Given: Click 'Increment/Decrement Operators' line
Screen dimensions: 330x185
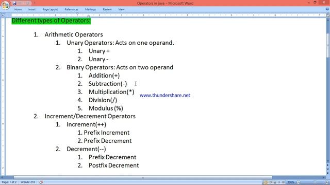Looking at the screenshot, I should coord(90,116).
